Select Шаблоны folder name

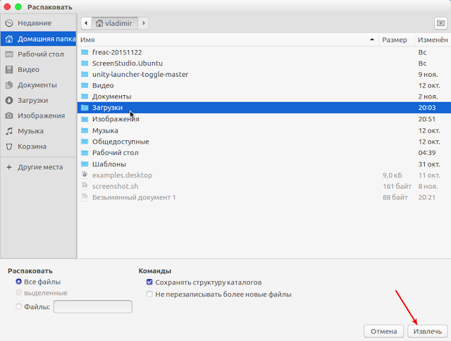click(109, 164)
